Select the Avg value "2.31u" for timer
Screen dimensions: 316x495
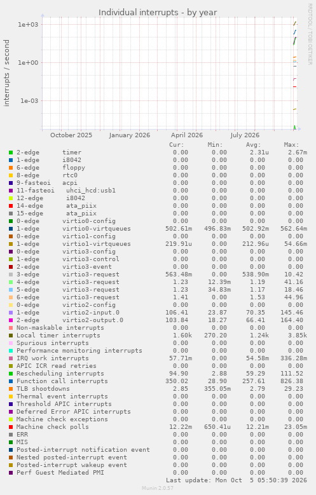tap(259, 153)
